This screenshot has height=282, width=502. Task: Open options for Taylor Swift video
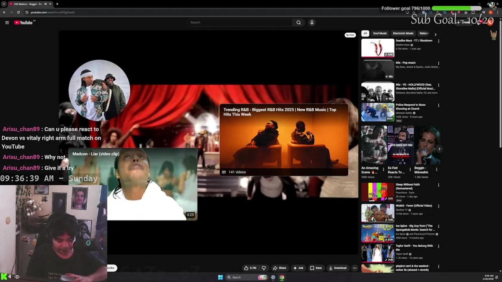[x=438, y=246]
